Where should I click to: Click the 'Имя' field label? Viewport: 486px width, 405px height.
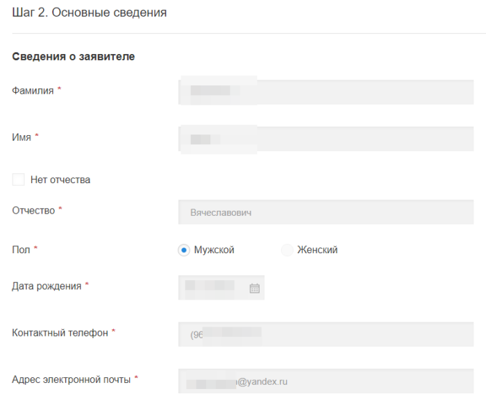click(x=22, y=137)
